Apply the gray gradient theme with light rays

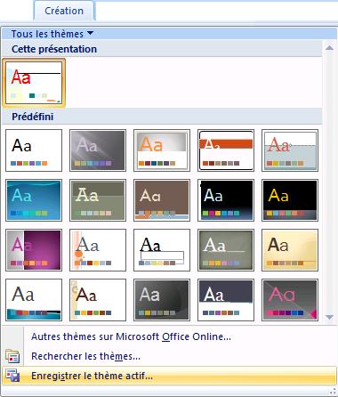(x=98, y=150)
